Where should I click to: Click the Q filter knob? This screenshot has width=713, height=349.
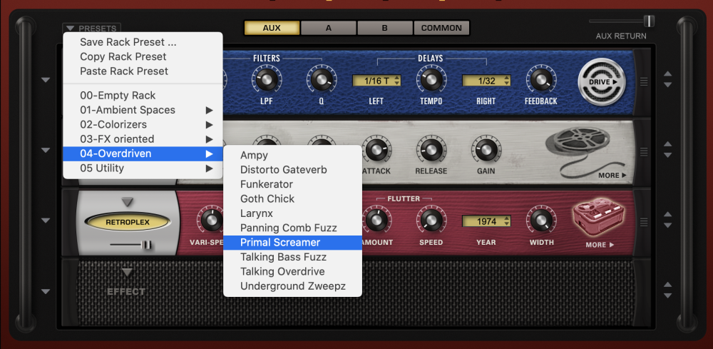tap(322, 80)
